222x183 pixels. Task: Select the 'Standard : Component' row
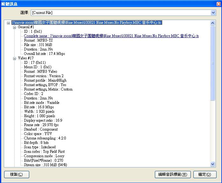41,129
